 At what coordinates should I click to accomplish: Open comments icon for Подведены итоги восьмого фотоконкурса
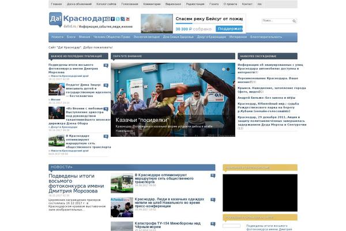(x=106, y=65)
